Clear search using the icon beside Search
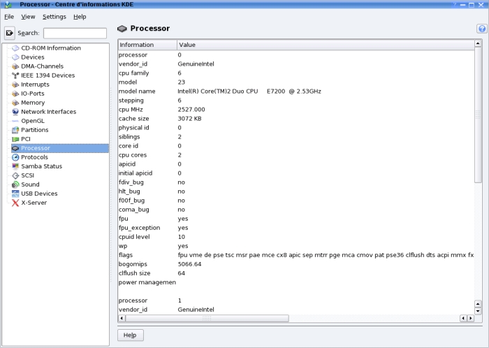489x348 pixels. point(10,33)
